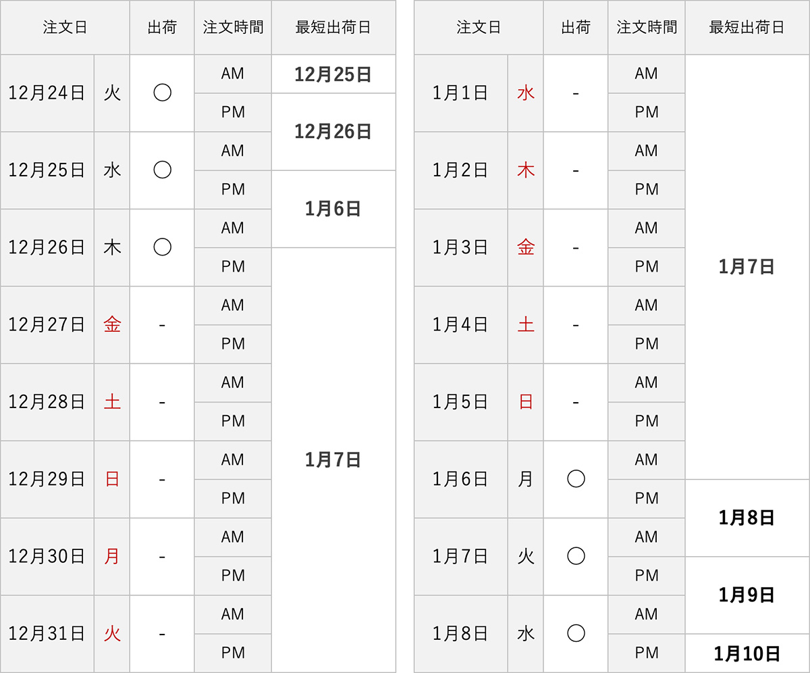This screenshot has width=810, height=673.
Task: Click the shipping circle for 12月25日
Action: 162,170
